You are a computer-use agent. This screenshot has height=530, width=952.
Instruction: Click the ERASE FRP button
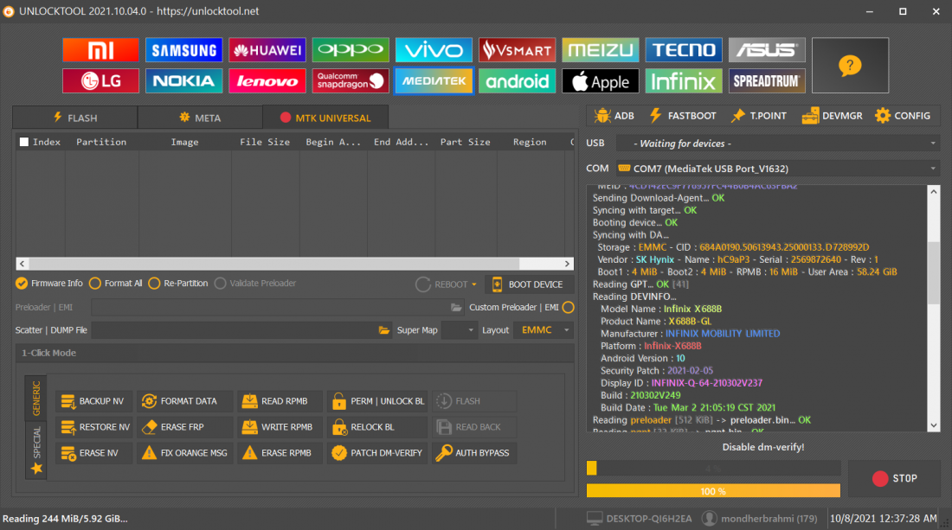pyautogui.click(x=184, y=427)
